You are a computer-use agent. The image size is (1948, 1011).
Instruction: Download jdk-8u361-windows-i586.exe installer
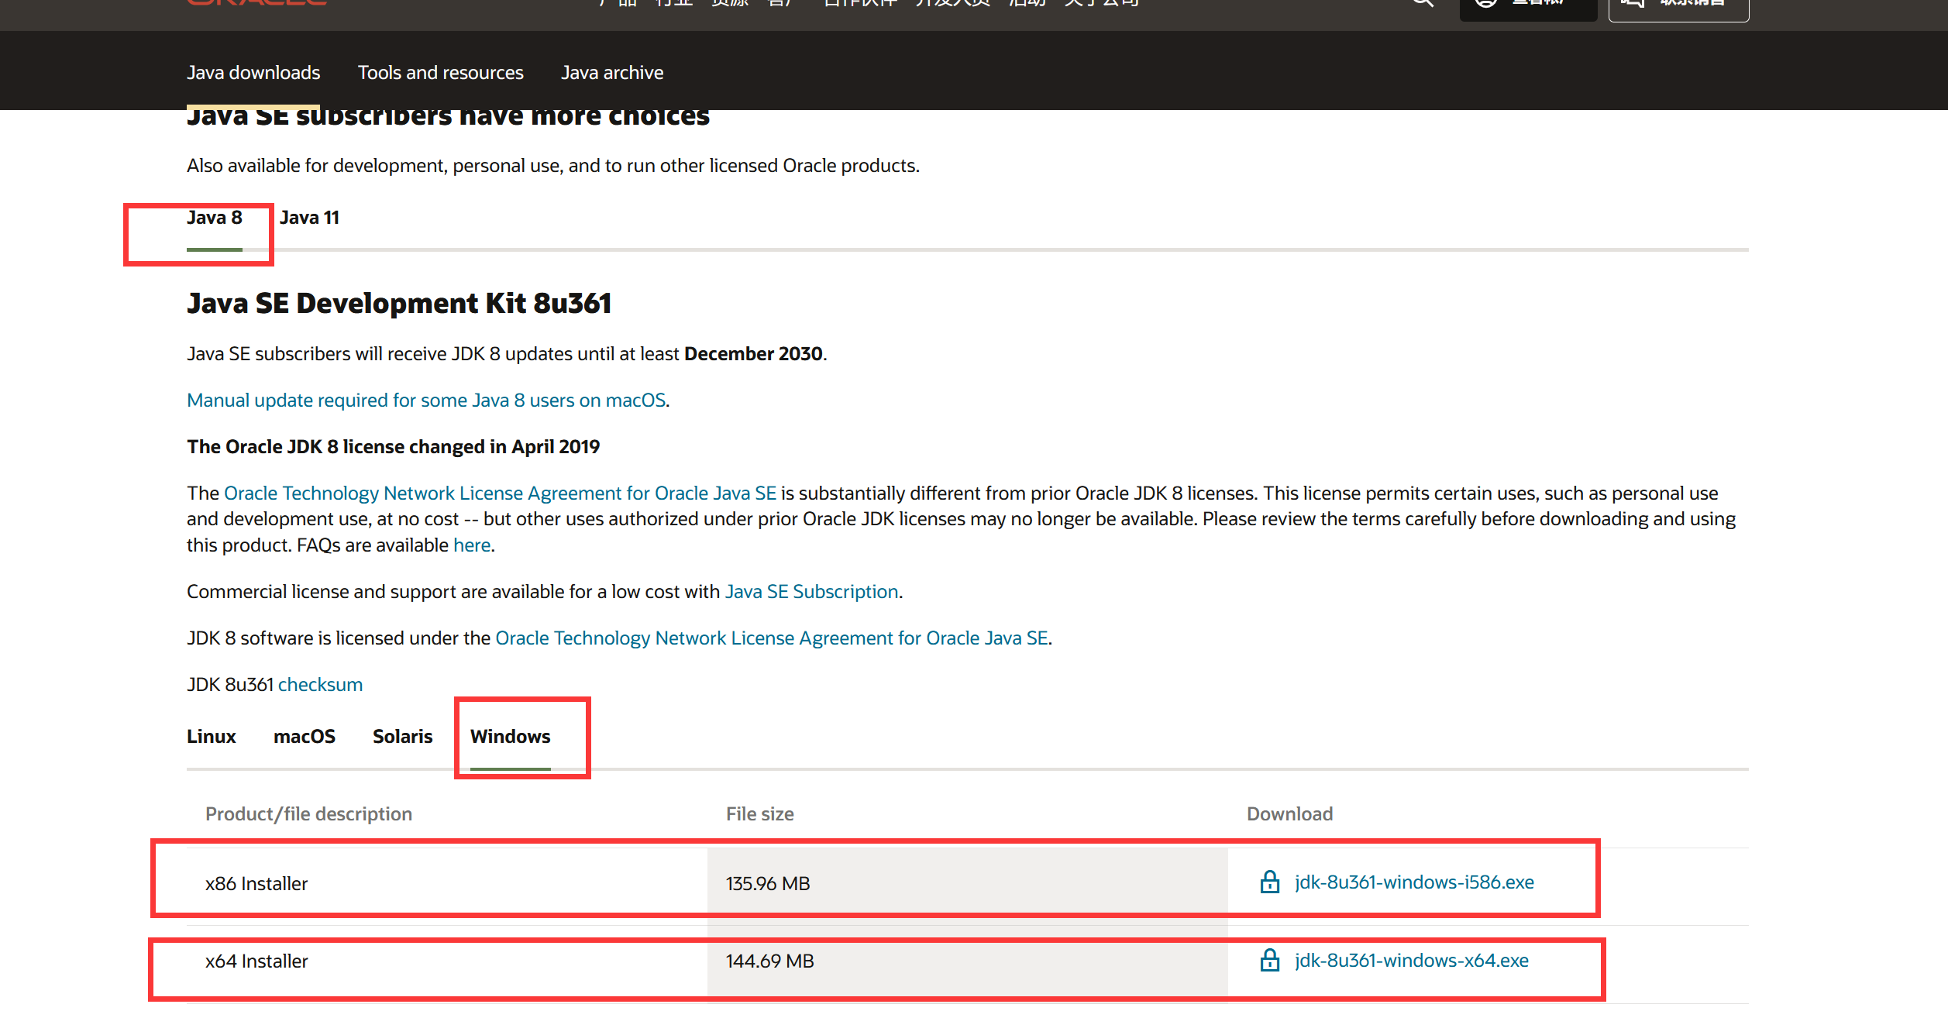point(1413,882)
